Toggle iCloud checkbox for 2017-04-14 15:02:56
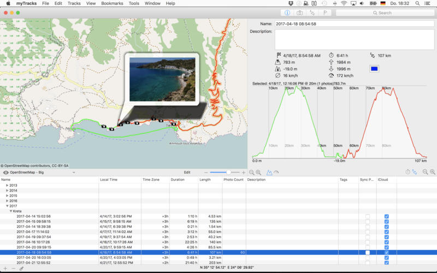Image resolution: width=437 pixels, height=273 pixels. (386, 216)
